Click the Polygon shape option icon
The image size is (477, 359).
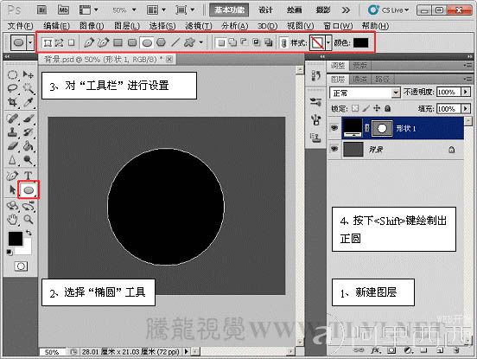click(162, 42)
